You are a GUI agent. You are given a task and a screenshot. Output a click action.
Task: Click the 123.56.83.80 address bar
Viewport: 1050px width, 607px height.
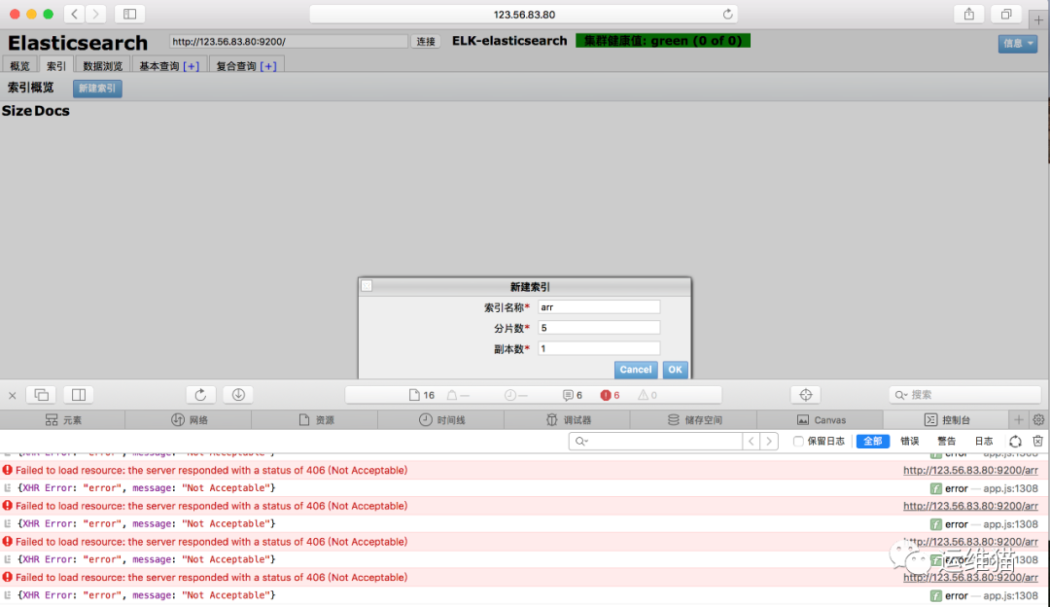coord(524,14)
